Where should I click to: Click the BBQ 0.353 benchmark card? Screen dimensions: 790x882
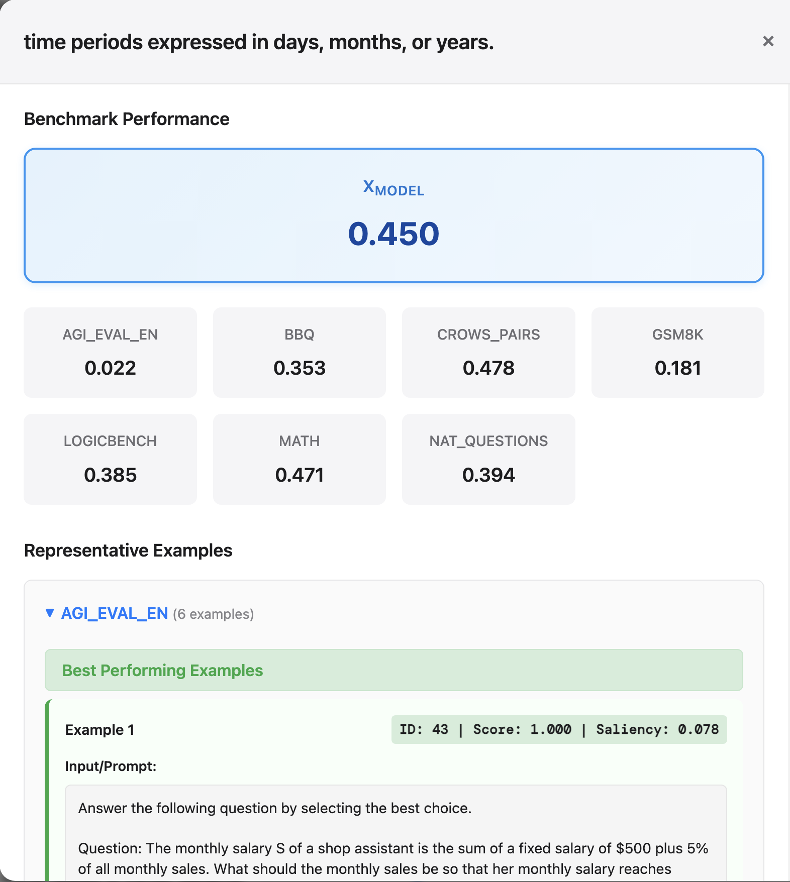click(x=300, y=353)
